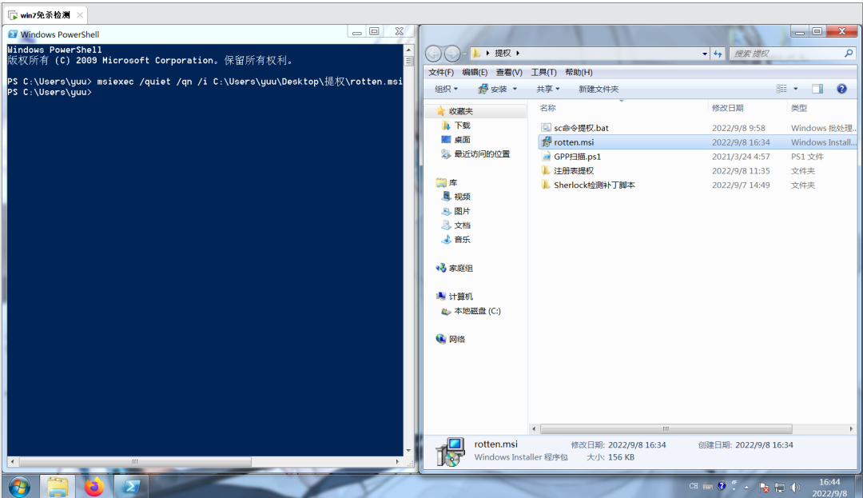
Task: Click the blue Help icon on Explorer toolbar
Action: pos(841,89)
